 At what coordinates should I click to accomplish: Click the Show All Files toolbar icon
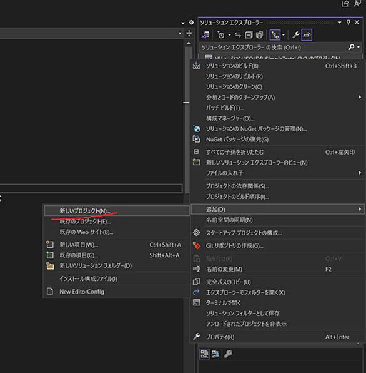click(x=259, y=35)
